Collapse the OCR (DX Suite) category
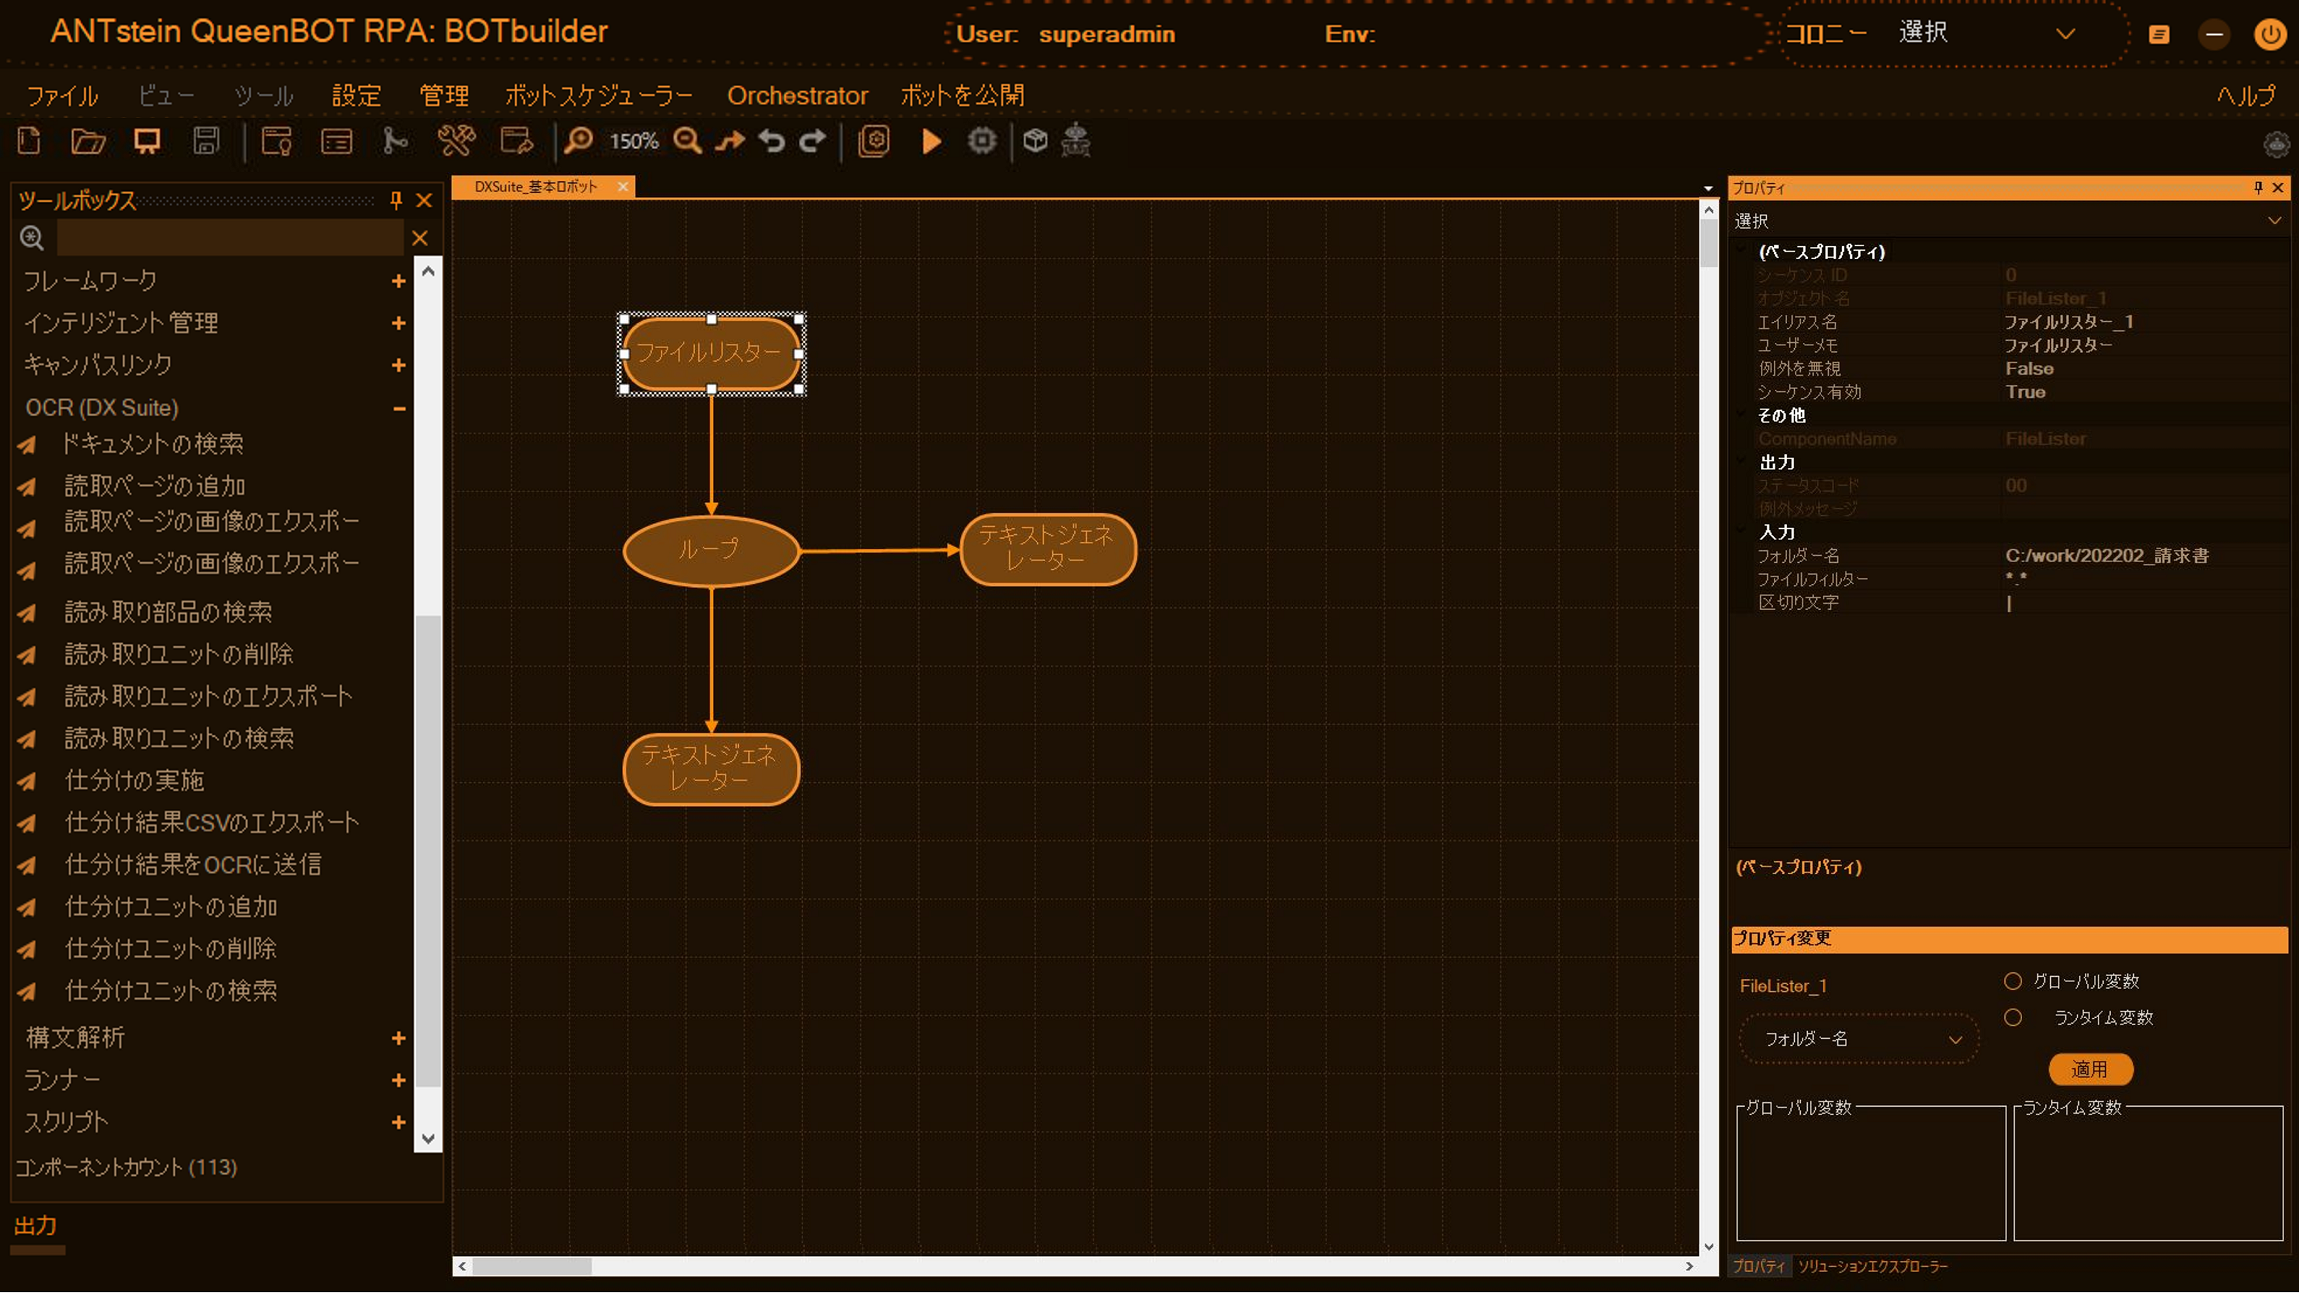2299x1298 pixels. click(398, 409)
